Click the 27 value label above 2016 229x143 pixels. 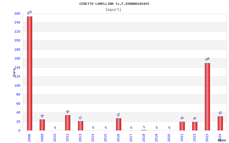(x=119, y=115)
